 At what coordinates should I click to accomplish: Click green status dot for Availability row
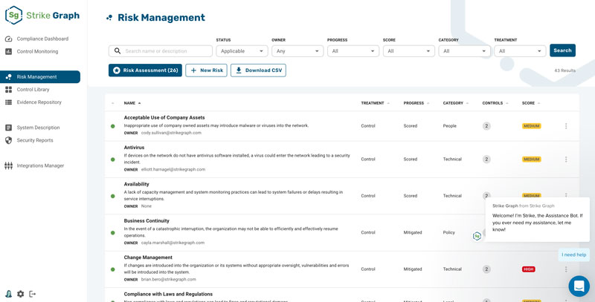point(113,196)
